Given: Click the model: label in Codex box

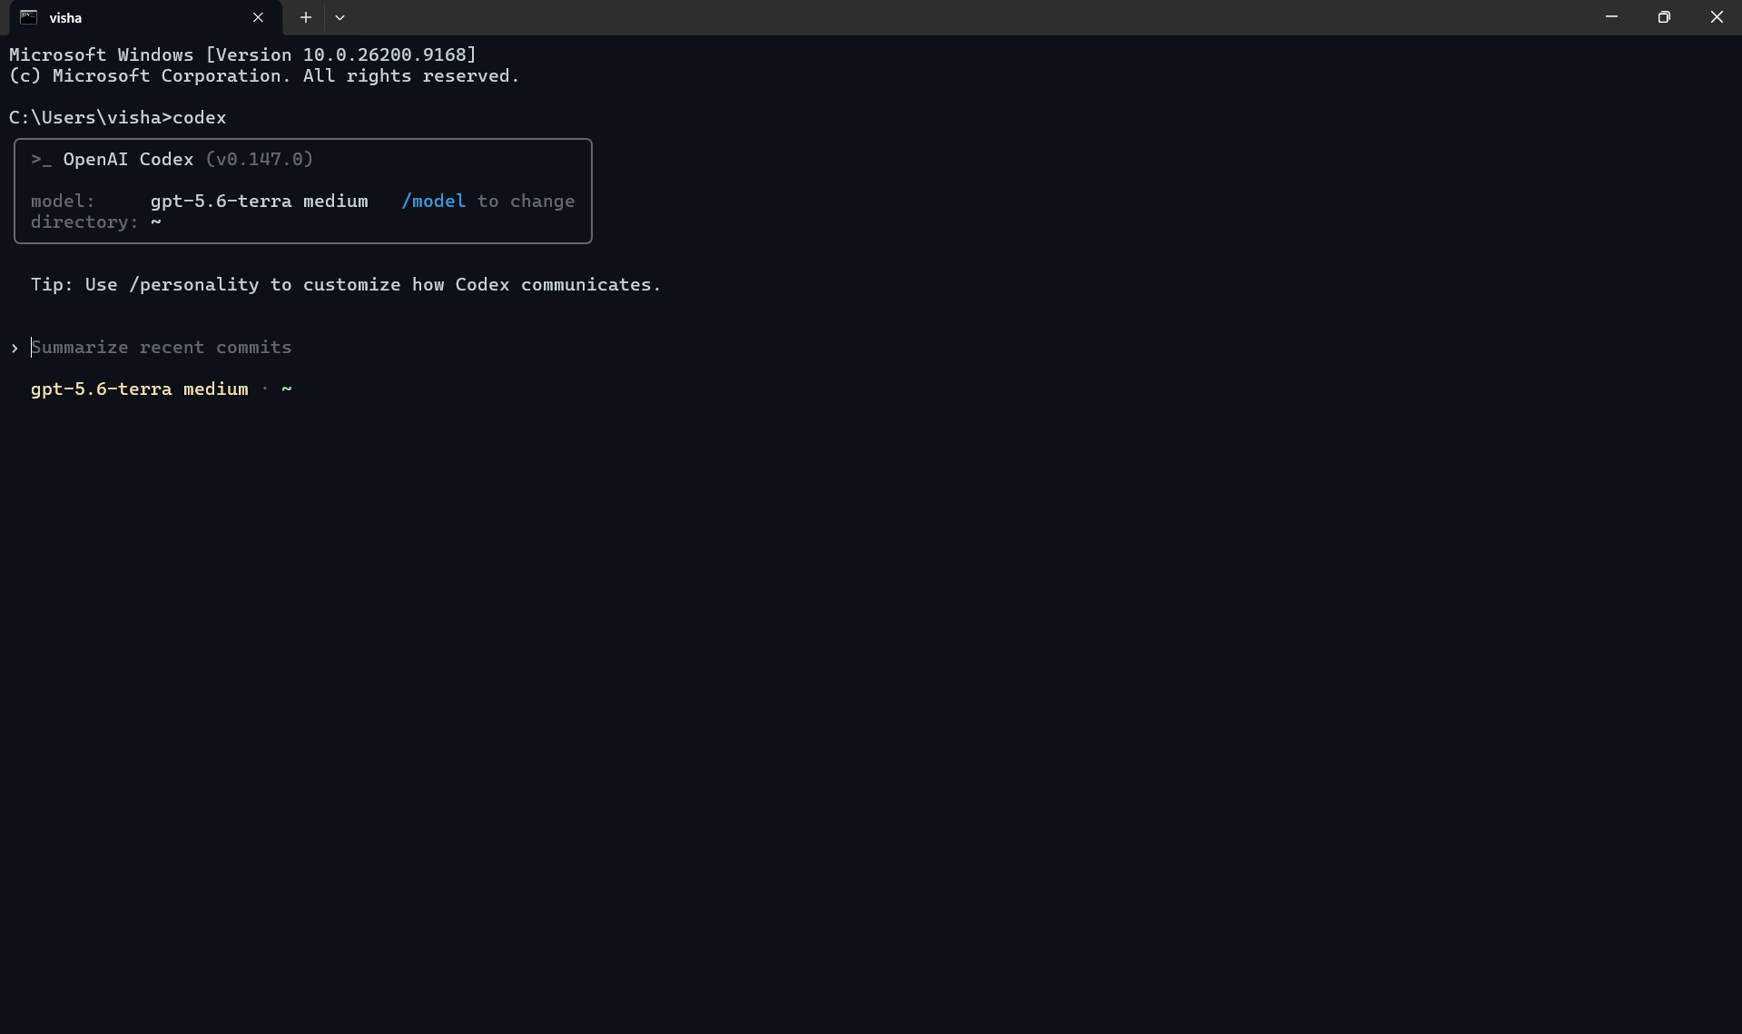Looking at the screenshot, I should point(63,201).
